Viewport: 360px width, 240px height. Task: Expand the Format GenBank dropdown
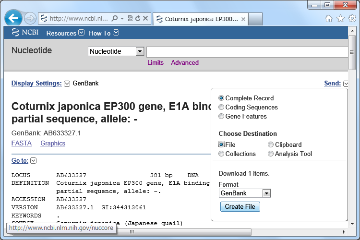click(x=266, y=193)
